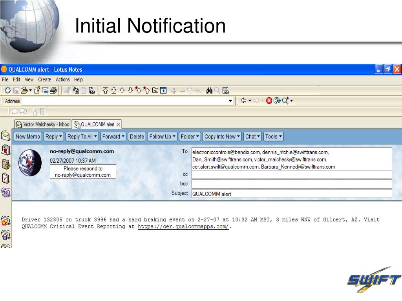Open the Reply To All dropdown
Viewport: 402px width, 301px height.
pyautogui.click(x=82, y=137)
